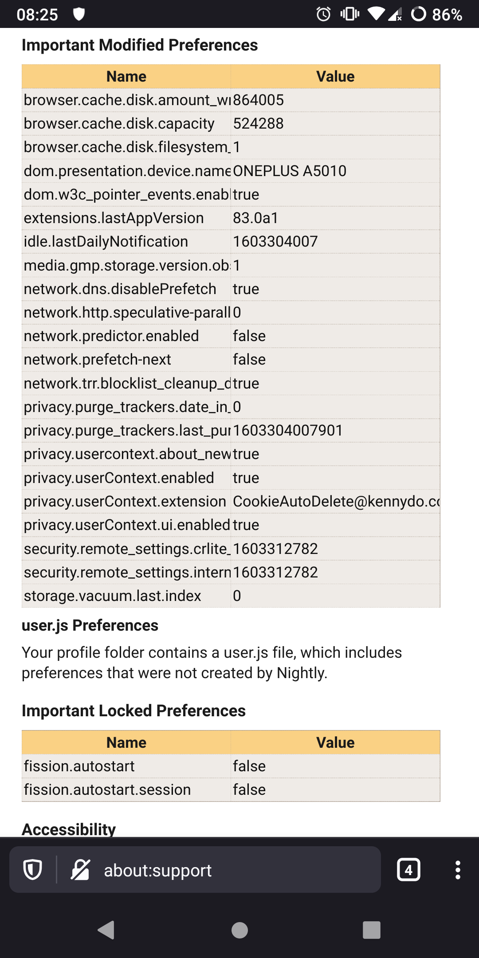Open the tab switcher showing 4 tabs
Viewport: 479px width, 958px height.
pyautogui.click(x=408, y=868)
